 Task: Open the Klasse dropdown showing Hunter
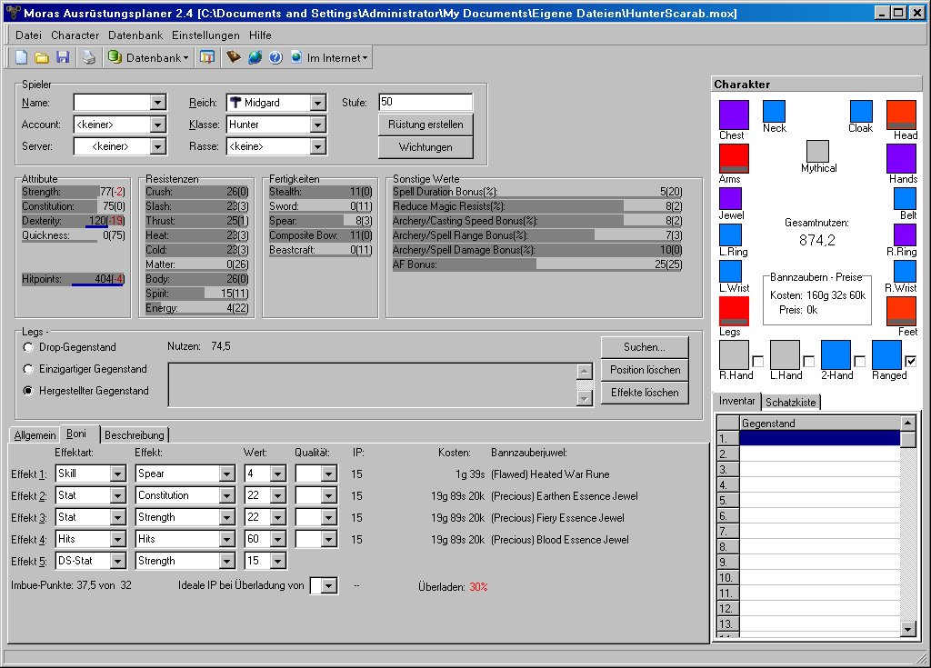point(317,125)
